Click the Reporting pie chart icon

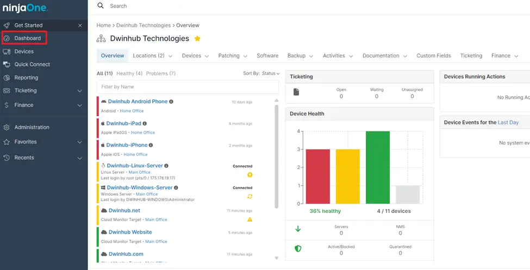click(x=7, y=77)
